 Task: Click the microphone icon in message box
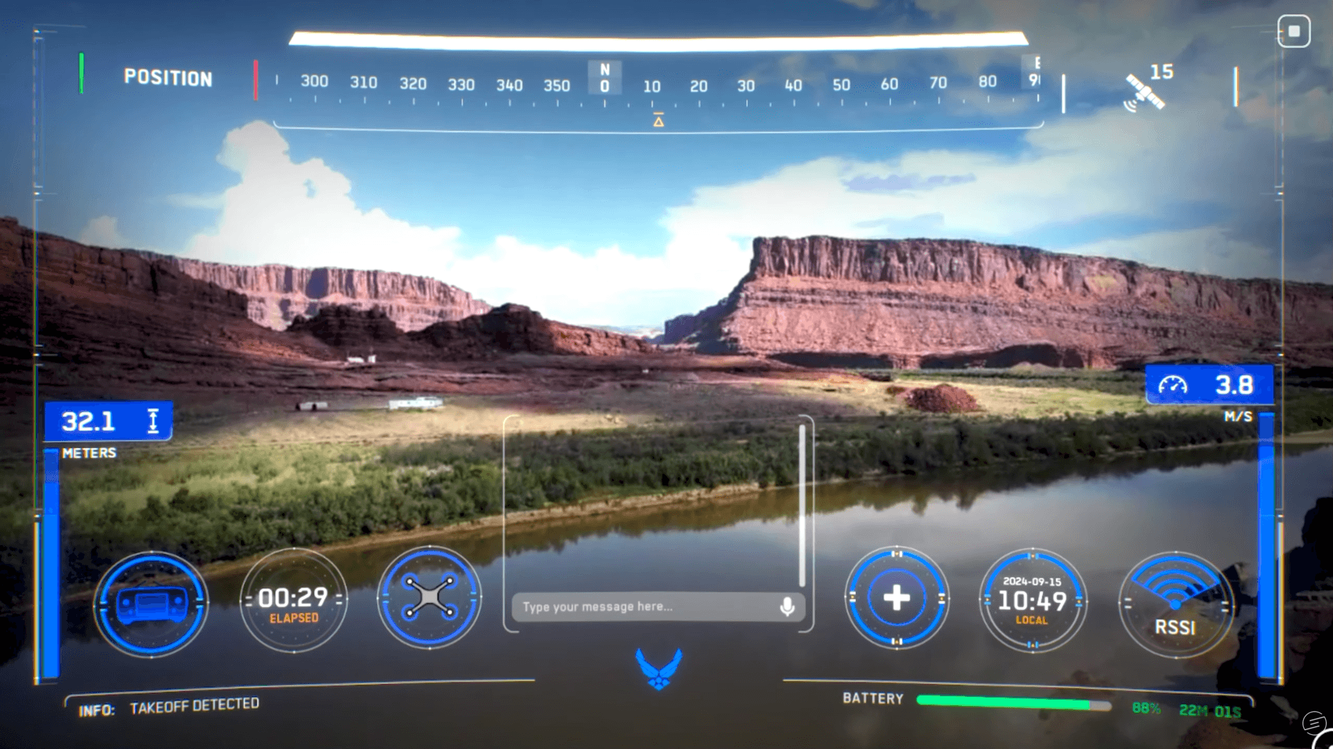787,607
